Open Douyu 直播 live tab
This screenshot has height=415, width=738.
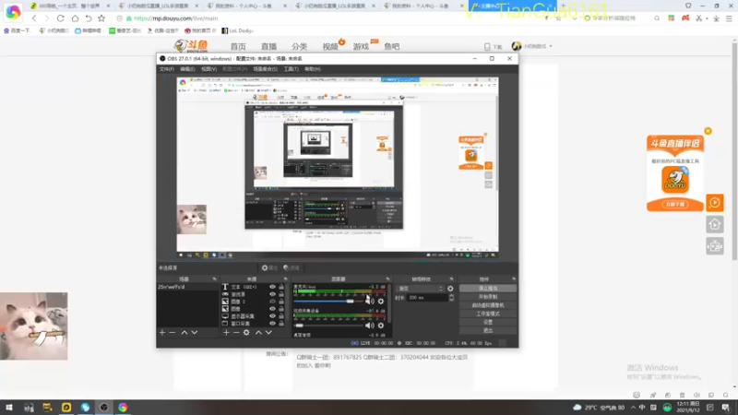268,47
